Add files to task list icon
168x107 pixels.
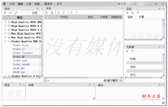point(46,13)
